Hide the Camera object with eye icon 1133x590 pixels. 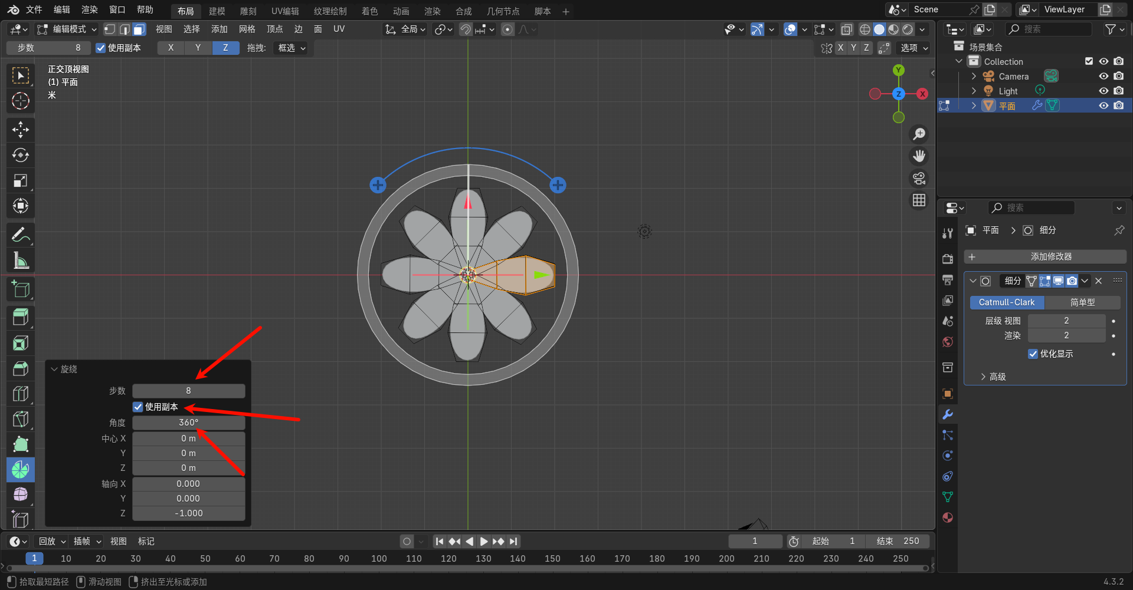pos(1103,76)
